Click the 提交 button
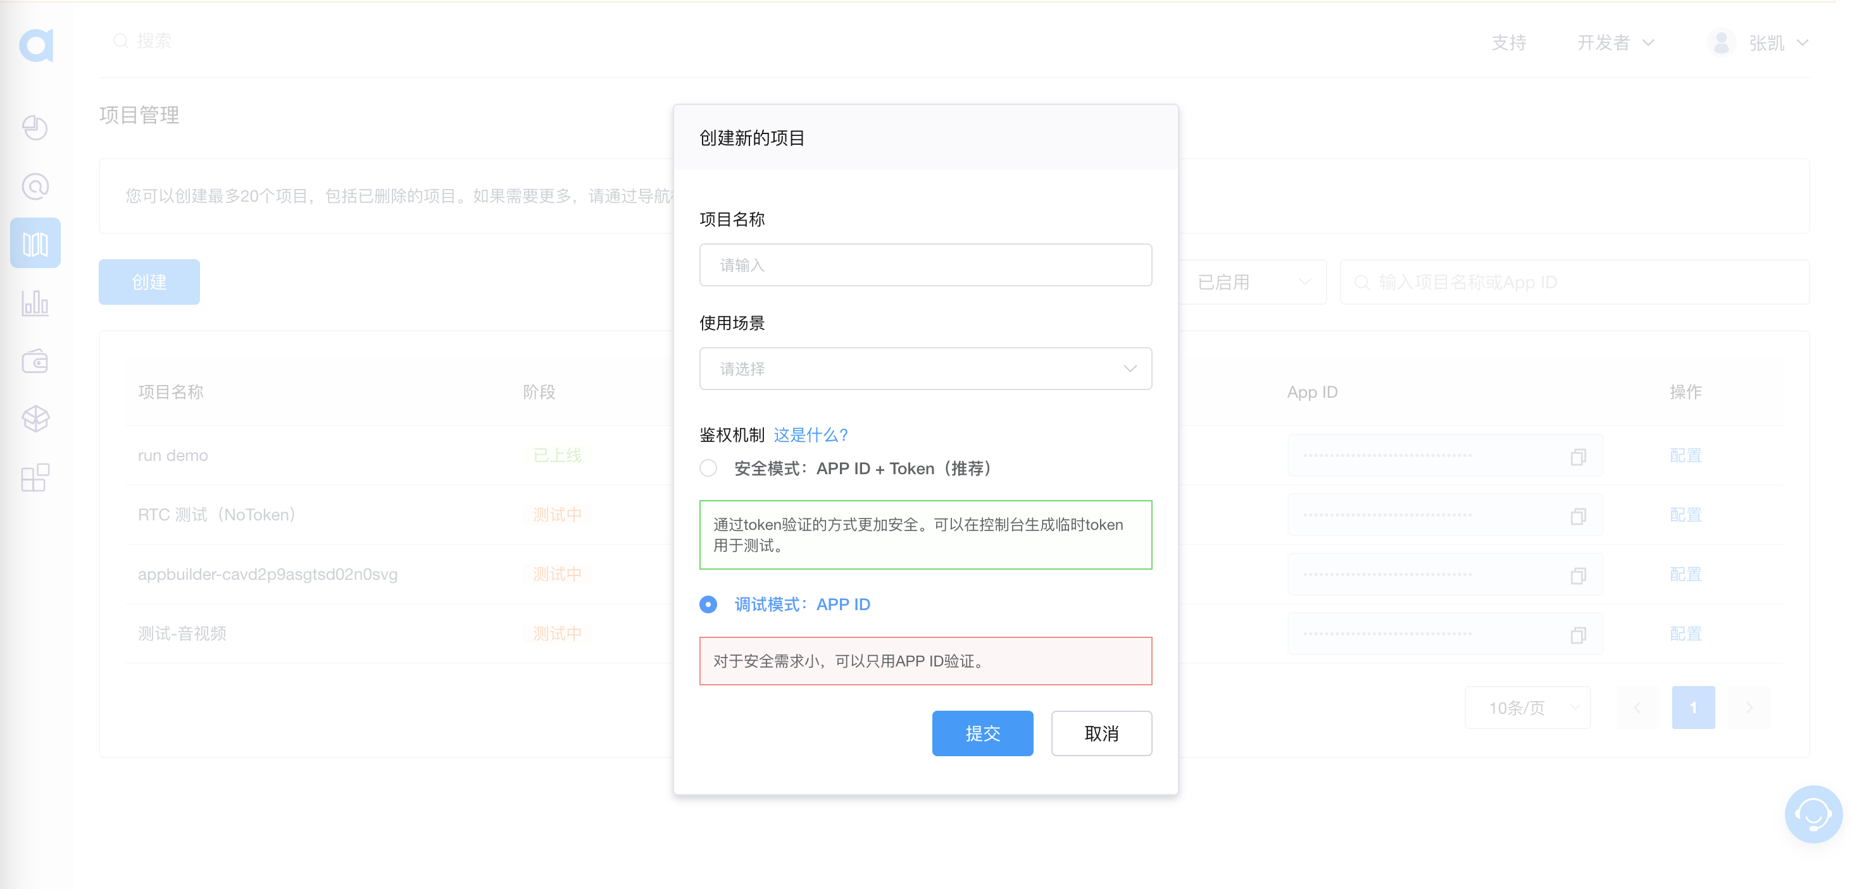 pyautogui.click(x=982, y=733)
